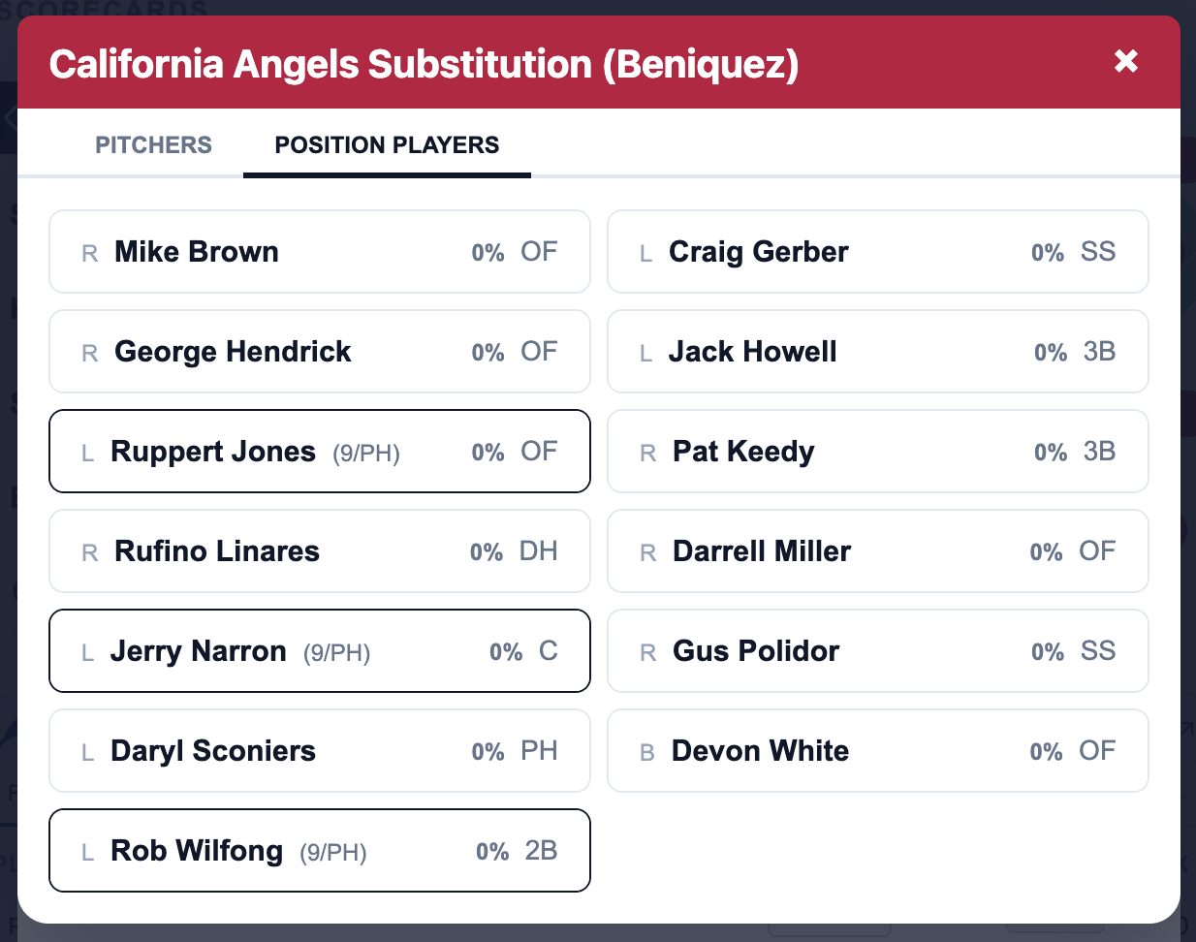Select catcher Jerry Narron
This screenshot has width=1196, height=942.
click(x=320, y=650)
